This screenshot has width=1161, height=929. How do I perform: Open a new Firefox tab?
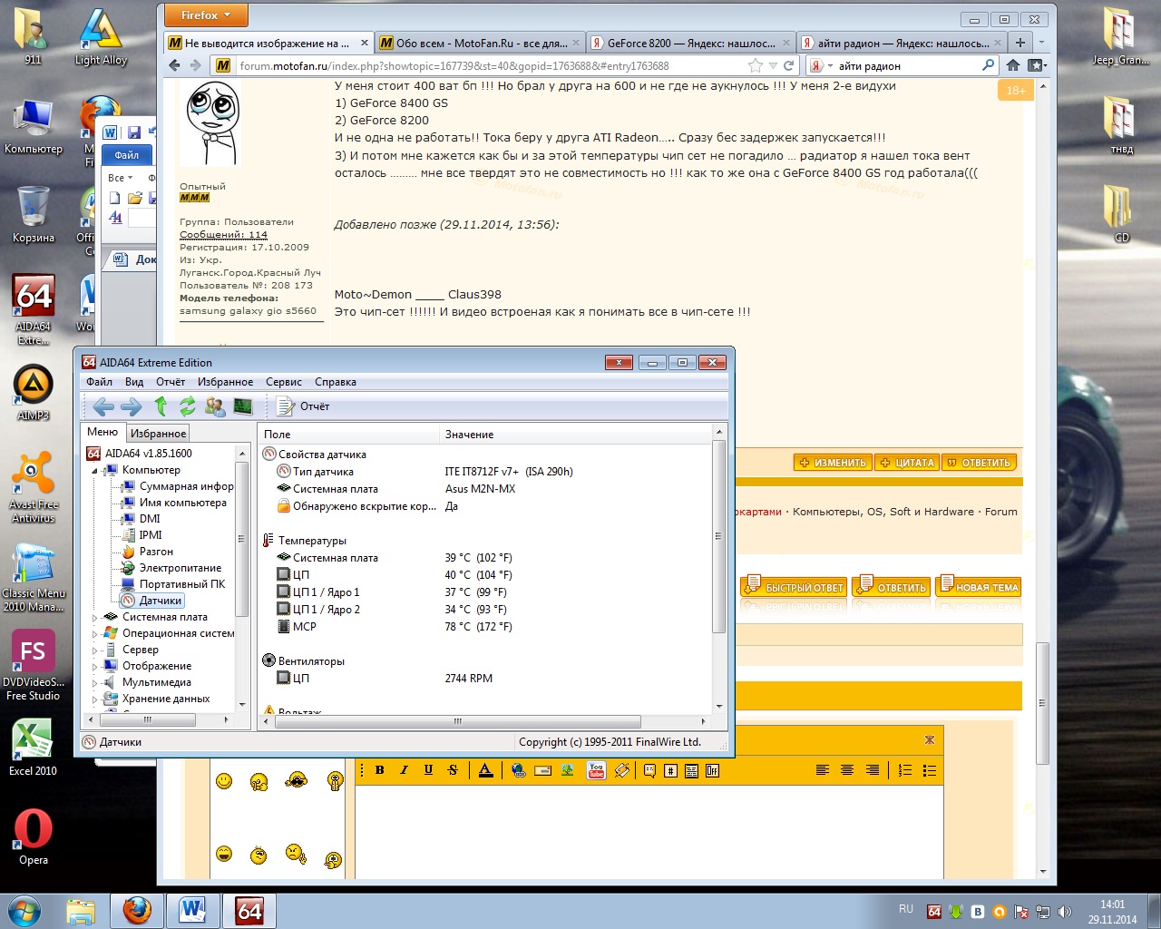[1020, 43]
